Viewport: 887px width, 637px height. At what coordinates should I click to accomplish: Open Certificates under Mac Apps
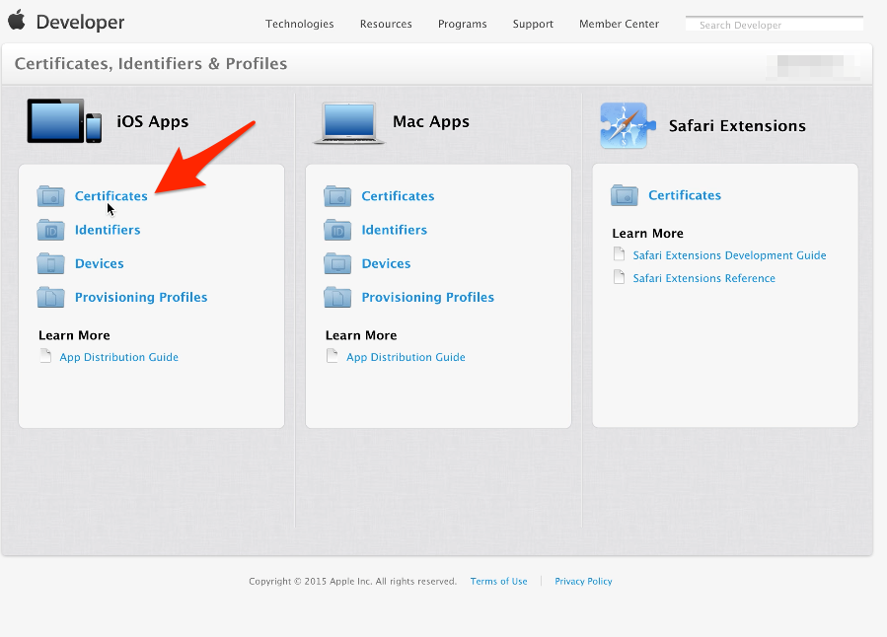398,196
